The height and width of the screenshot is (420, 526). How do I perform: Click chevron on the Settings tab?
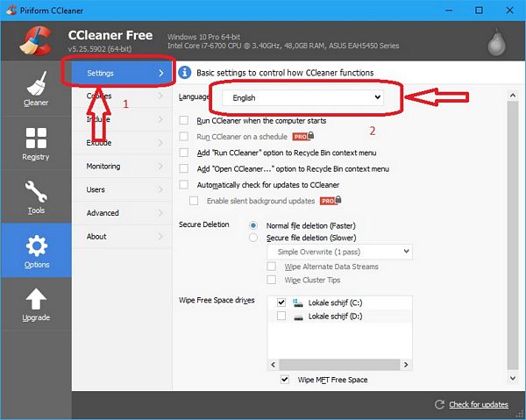tap(161, 73)
